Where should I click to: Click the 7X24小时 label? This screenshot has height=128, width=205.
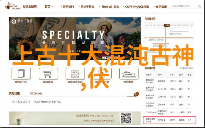click(36, 94)
